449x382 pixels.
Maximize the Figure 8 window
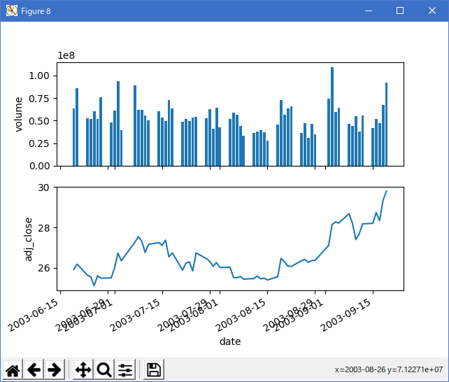400,11
